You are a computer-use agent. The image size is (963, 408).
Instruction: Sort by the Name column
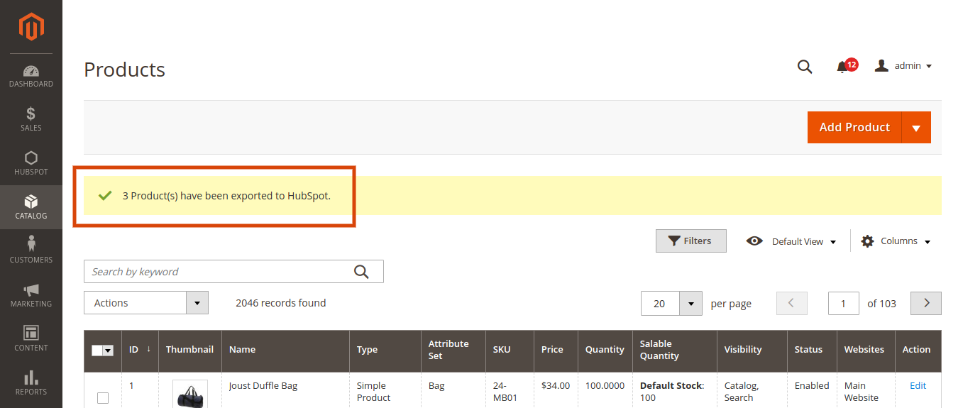[285, 350]
